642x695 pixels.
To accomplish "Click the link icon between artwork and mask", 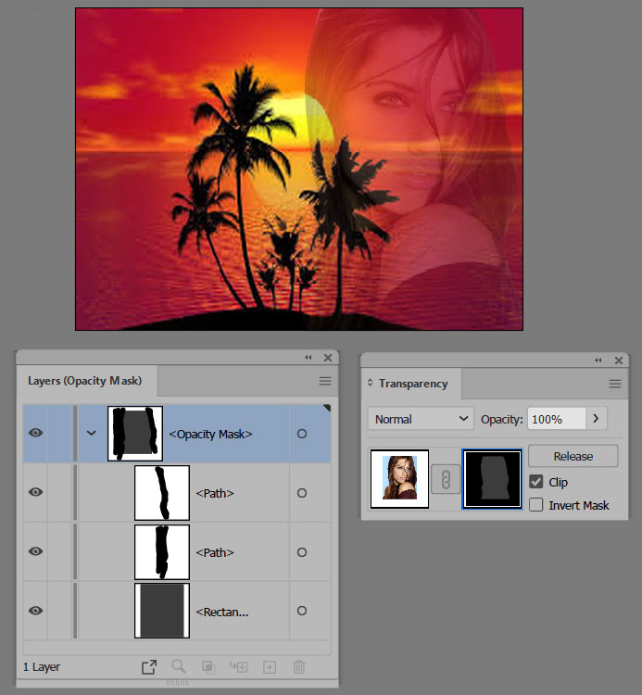I will pyautogui.click(x=446, y=479).
